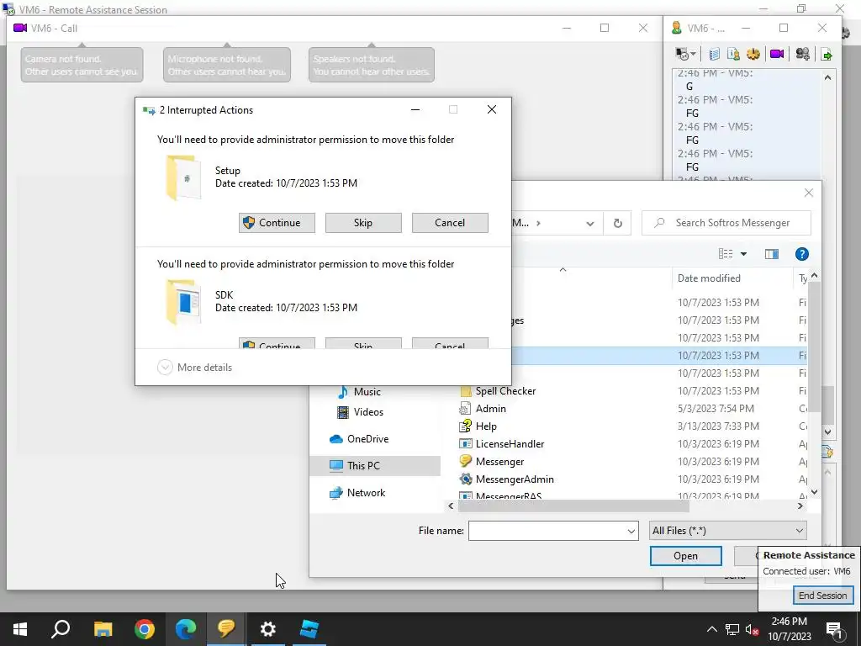The width and height of the screenshot is (861, 646).
Task: Open the File name dropdown arrow
Action: [631, 531]
